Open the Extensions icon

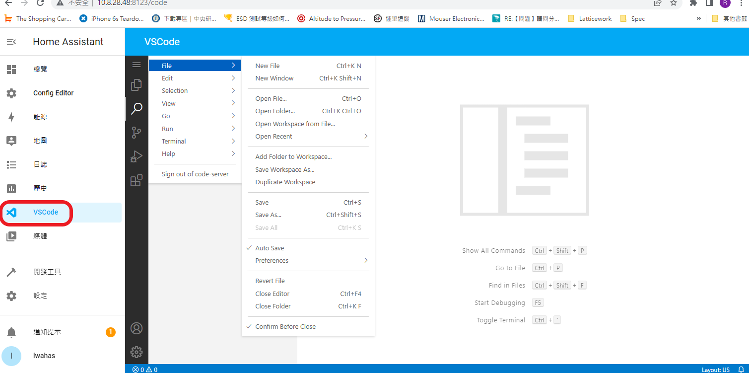(x=136, y=180)
